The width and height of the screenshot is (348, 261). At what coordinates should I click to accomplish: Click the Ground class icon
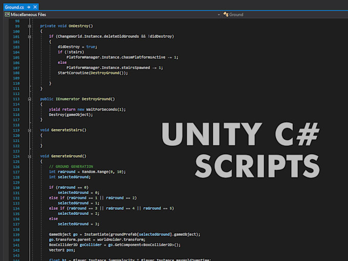[x=226, y=14]
